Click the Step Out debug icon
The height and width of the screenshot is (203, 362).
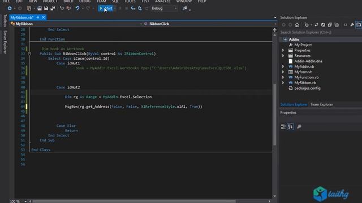tap(146, 8)
